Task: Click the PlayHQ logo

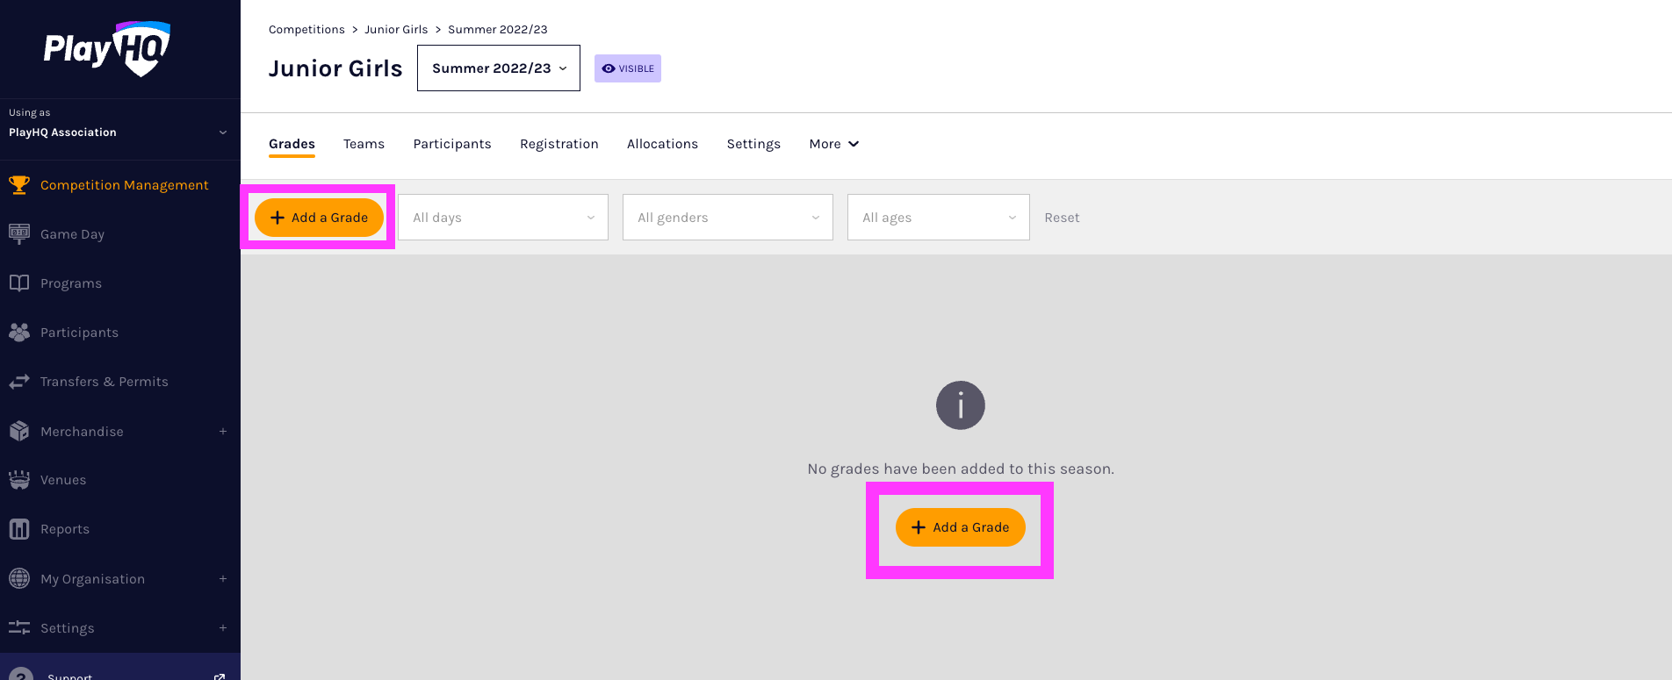Action: (106, 49)
